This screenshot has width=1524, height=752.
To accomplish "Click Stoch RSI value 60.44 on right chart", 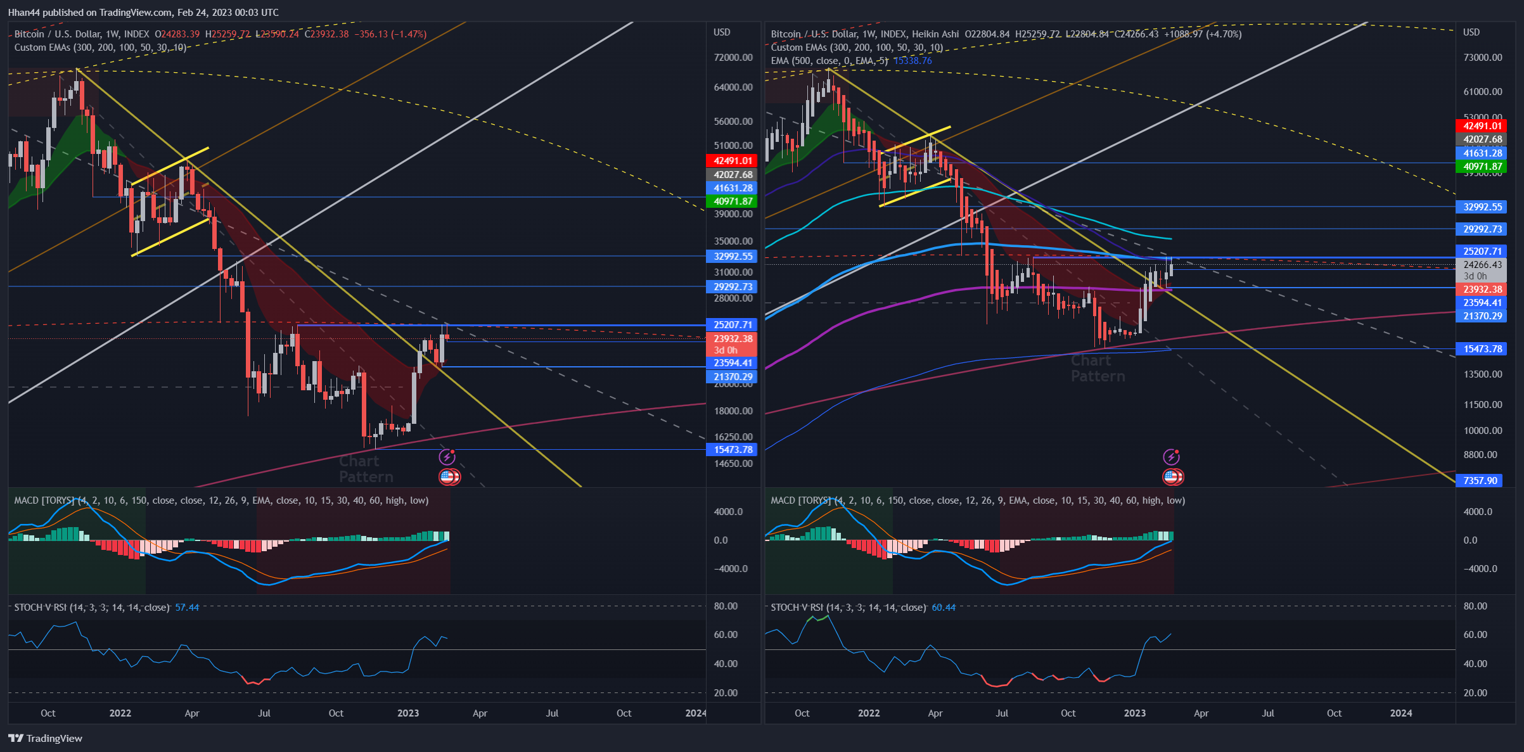I will (x=944, y=608).
